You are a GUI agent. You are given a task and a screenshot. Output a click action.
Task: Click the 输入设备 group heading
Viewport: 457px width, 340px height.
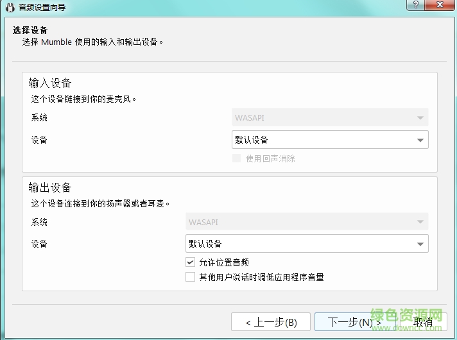pyautogui.click(x=50, y=83)
